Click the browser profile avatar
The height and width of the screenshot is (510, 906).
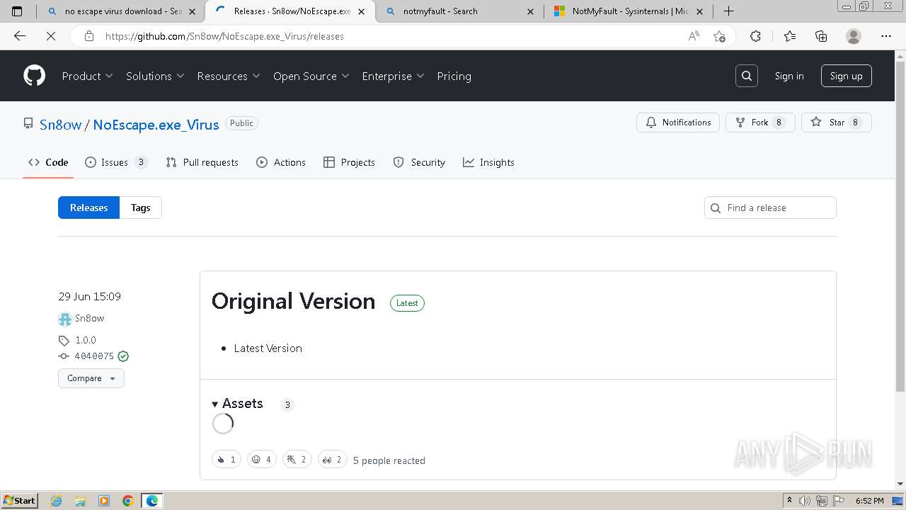(854, 36)
